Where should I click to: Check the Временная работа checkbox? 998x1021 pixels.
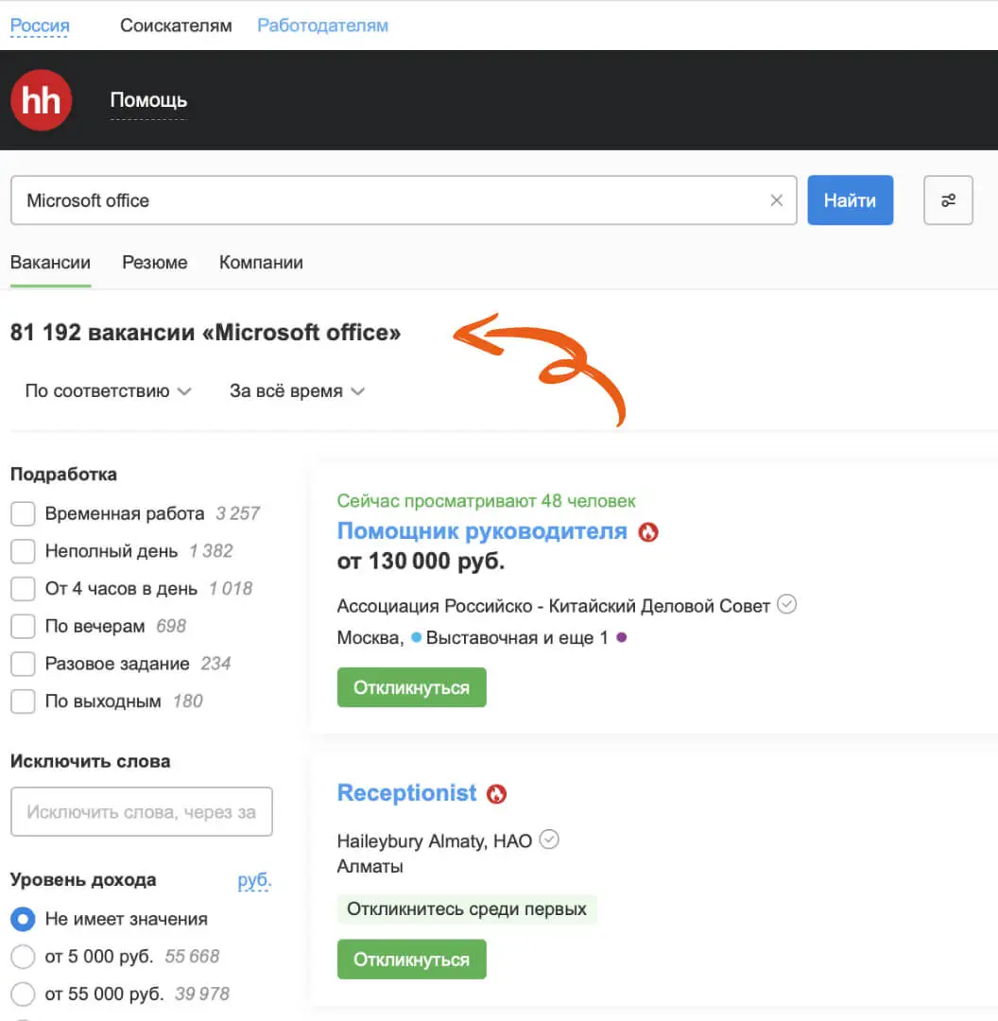23,514
